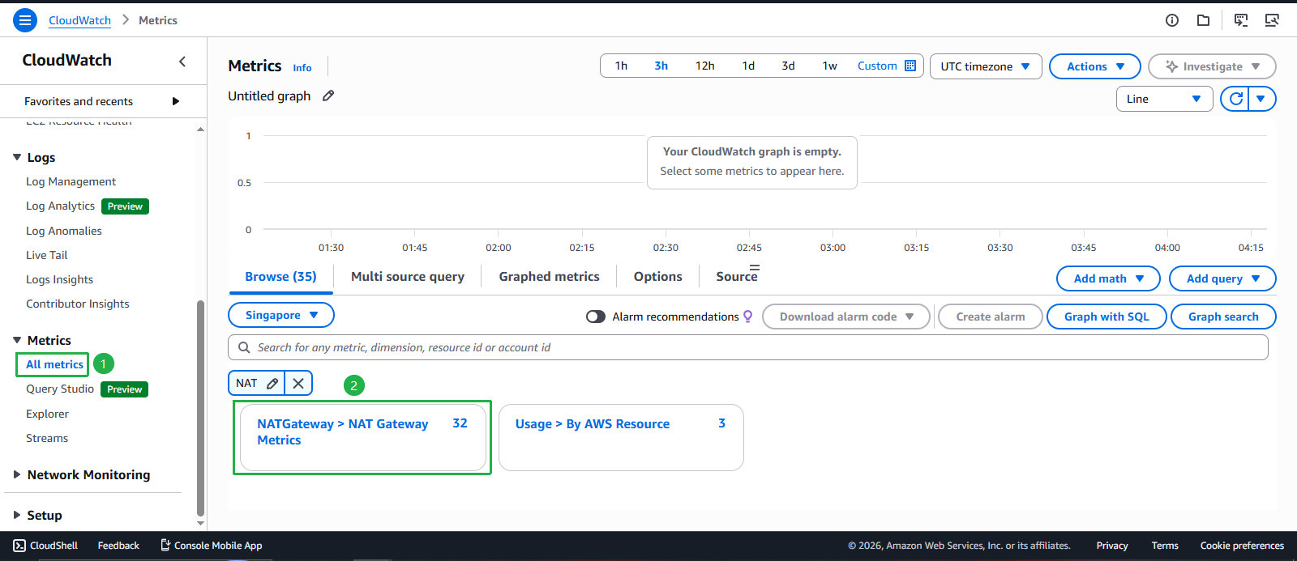Open All metrics in sidebar
Screen dimensions: 1297x561
(54, 364)
